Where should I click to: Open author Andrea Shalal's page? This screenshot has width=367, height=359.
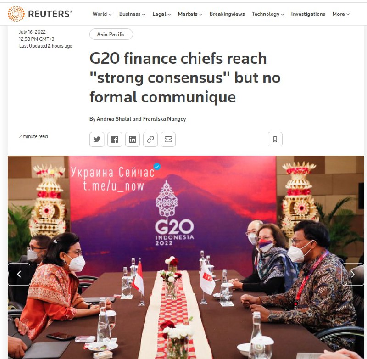[x=114, y=119]
